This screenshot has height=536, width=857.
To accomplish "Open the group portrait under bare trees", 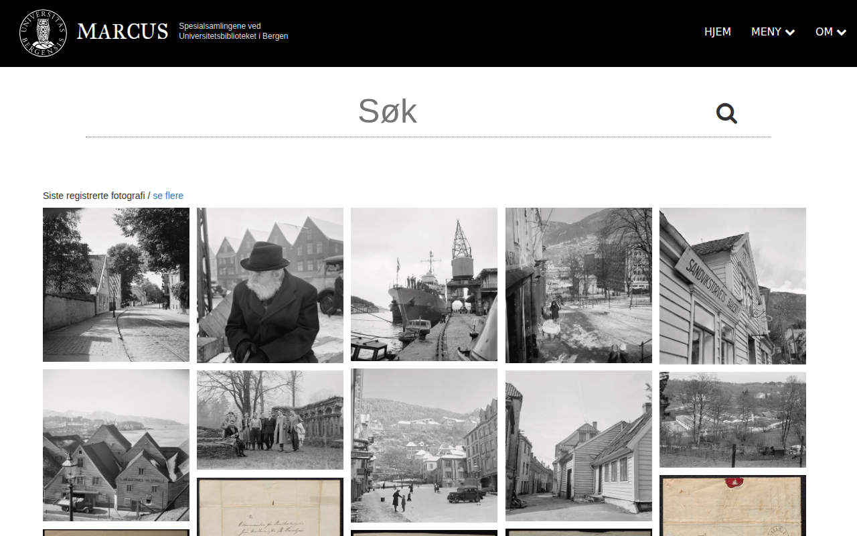I will pyautogui.click(x=270, y=419).
